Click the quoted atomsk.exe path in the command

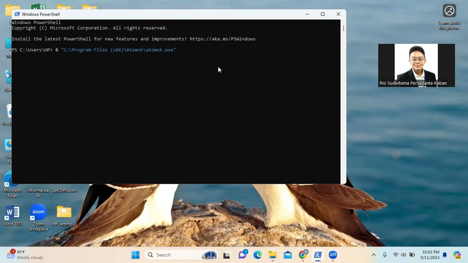tap(118, 50)
